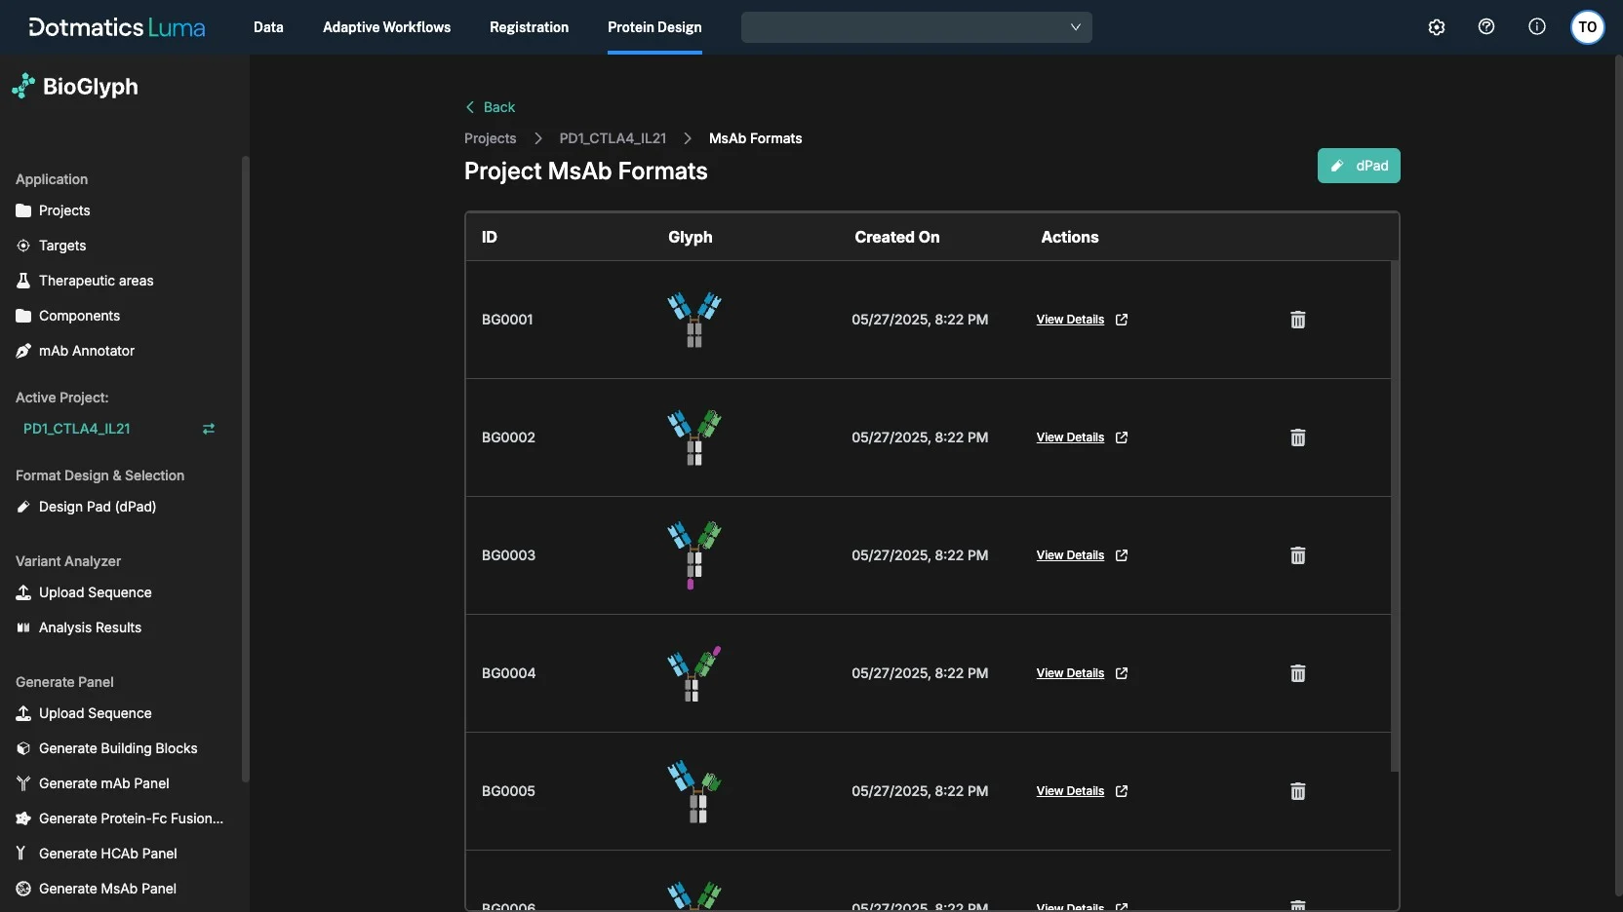1623x912 pixels.
Task: Open external link icon for BG0002
Action: click(1122, 437)
